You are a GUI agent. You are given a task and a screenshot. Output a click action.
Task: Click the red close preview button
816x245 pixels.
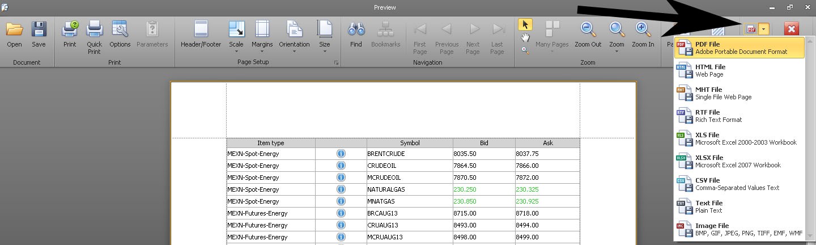click(x=792, y=29)
